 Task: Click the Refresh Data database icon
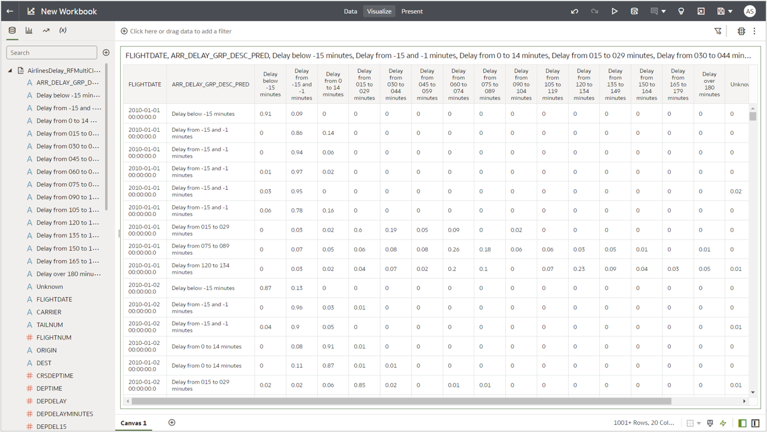(634, 11)
